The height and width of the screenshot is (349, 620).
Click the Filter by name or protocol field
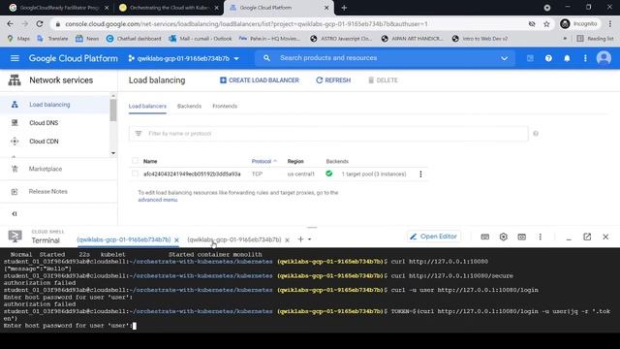(328, 134)
